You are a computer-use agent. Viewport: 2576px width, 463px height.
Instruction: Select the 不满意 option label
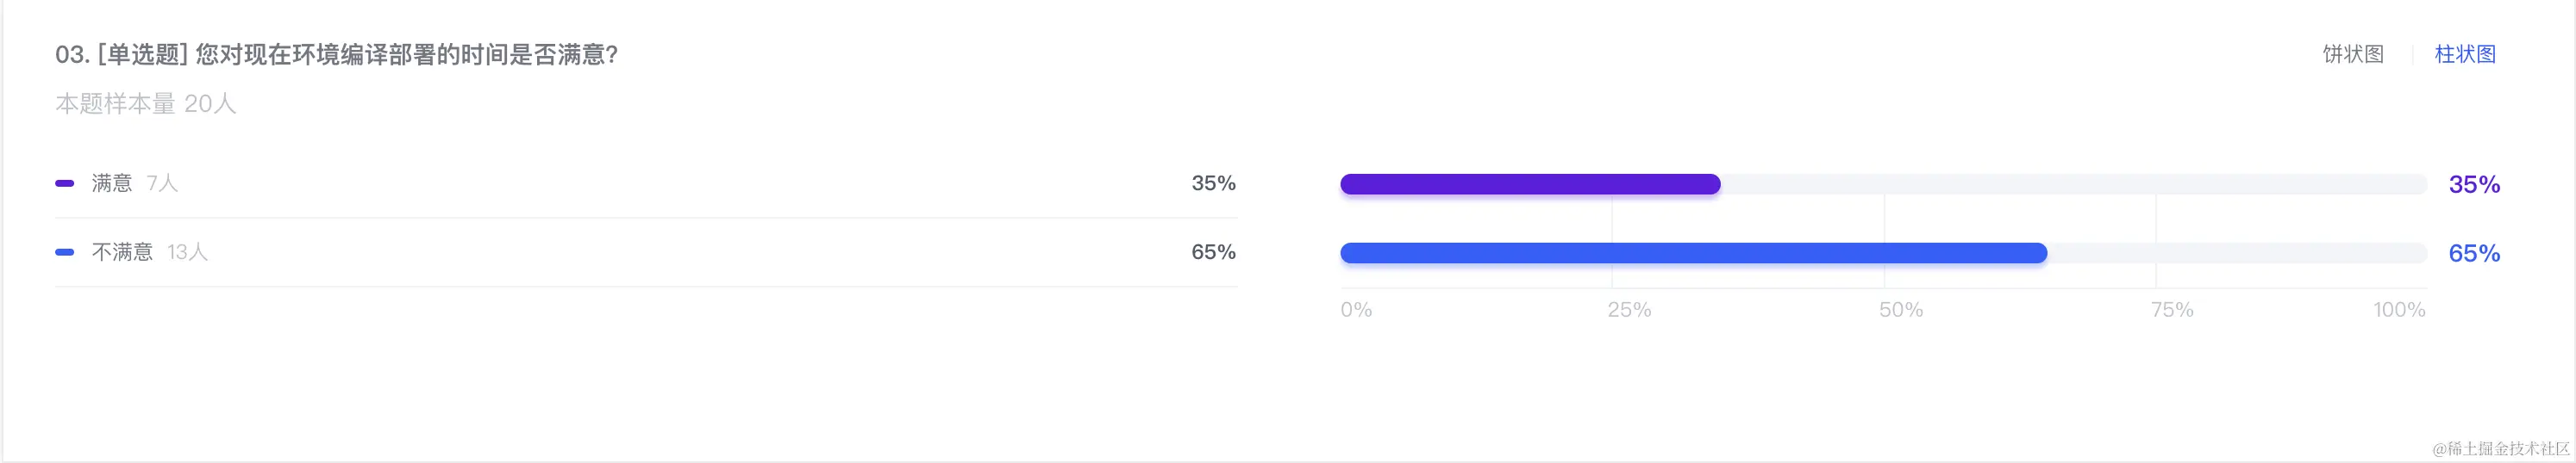tap(122, 252)
